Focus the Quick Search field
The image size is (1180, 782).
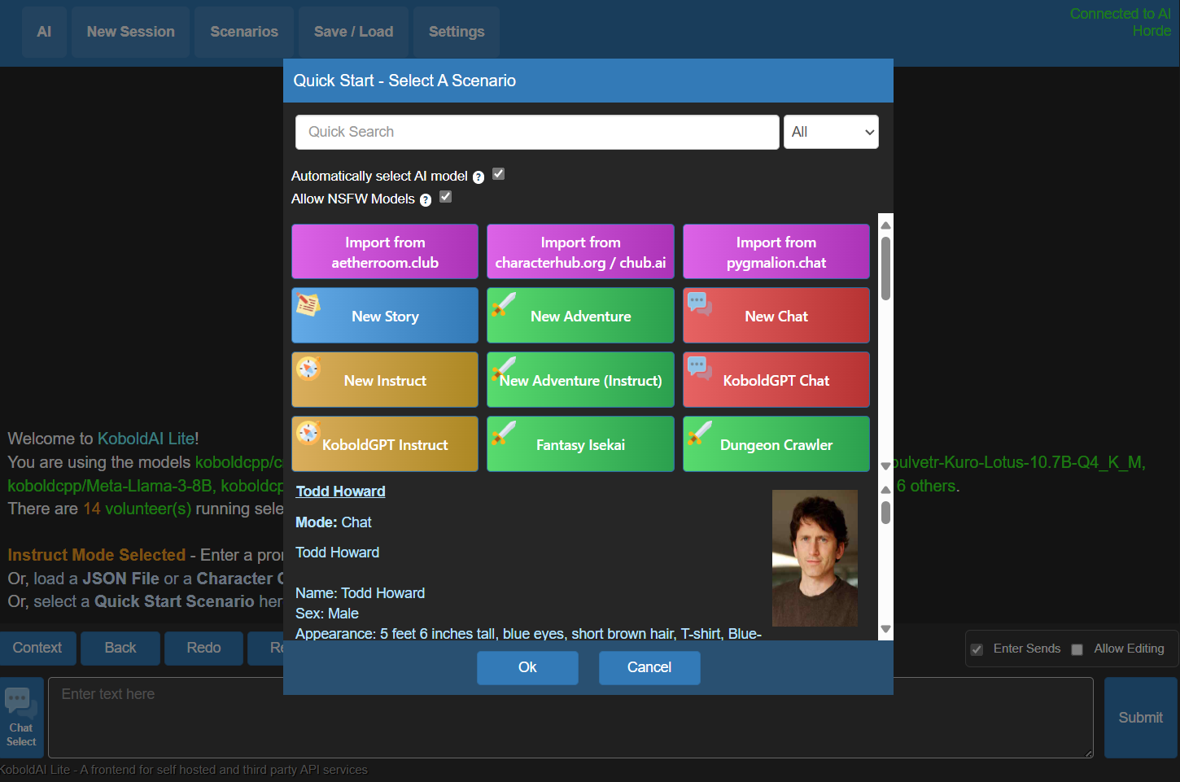click(537, 132)
